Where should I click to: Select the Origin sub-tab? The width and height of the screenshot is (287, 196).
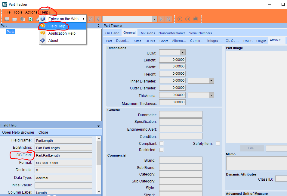261,41
